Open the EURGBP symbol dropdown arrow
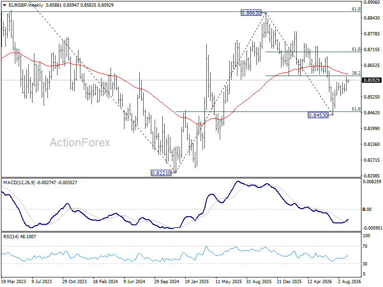383x287 pixels. 5,5
